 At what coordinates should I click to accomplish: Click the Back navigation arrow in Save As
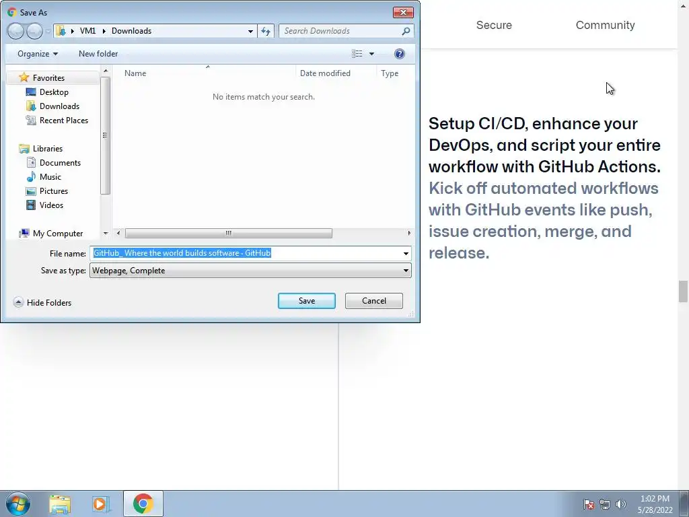(x=15, y=31)
